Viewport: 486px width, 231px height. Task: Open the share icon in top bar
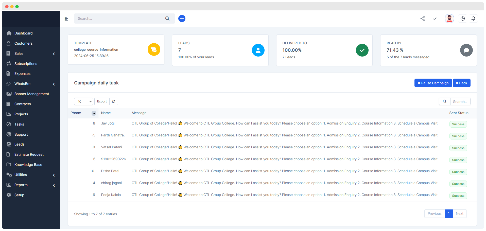(x=422, y=19)
